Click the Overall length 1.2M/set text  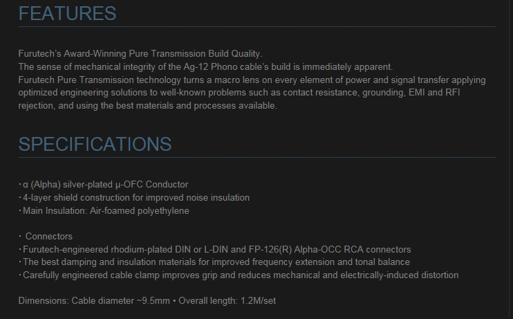click(x=227, y=301)
